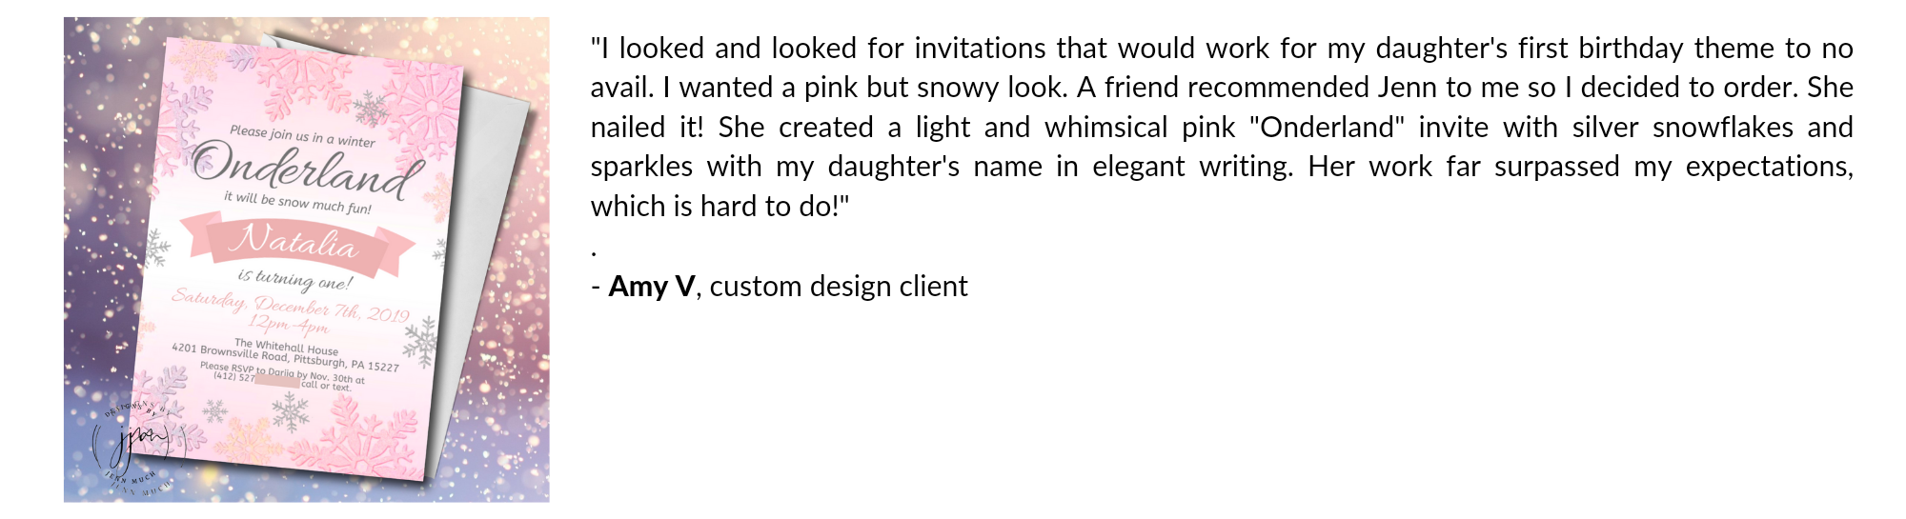This screenshot has width=1906, height=519.
Task: Click "Please join us in a winter" line
Action: pyautogui.click(x=302, y=136)
